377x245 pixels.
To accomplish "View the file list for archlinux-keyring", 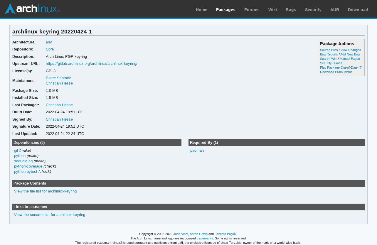I will pos(45,191).
